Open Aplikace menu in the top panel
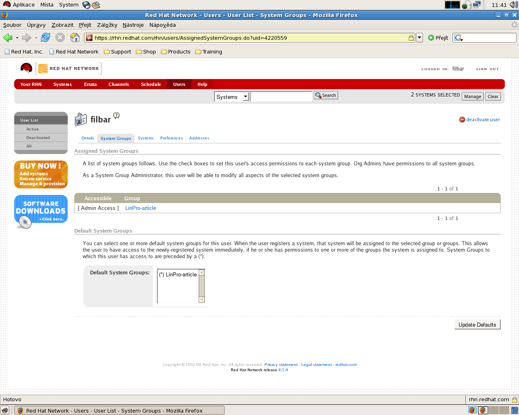Screen dimensions: 519x415 pos(19,5)
